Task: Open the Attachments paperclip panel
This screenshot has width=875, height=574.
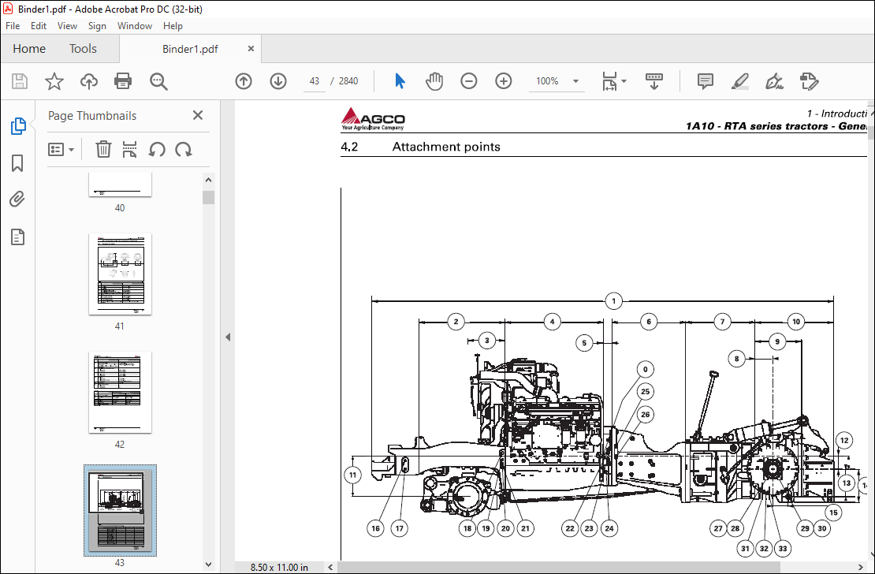Action: point(18,199)
